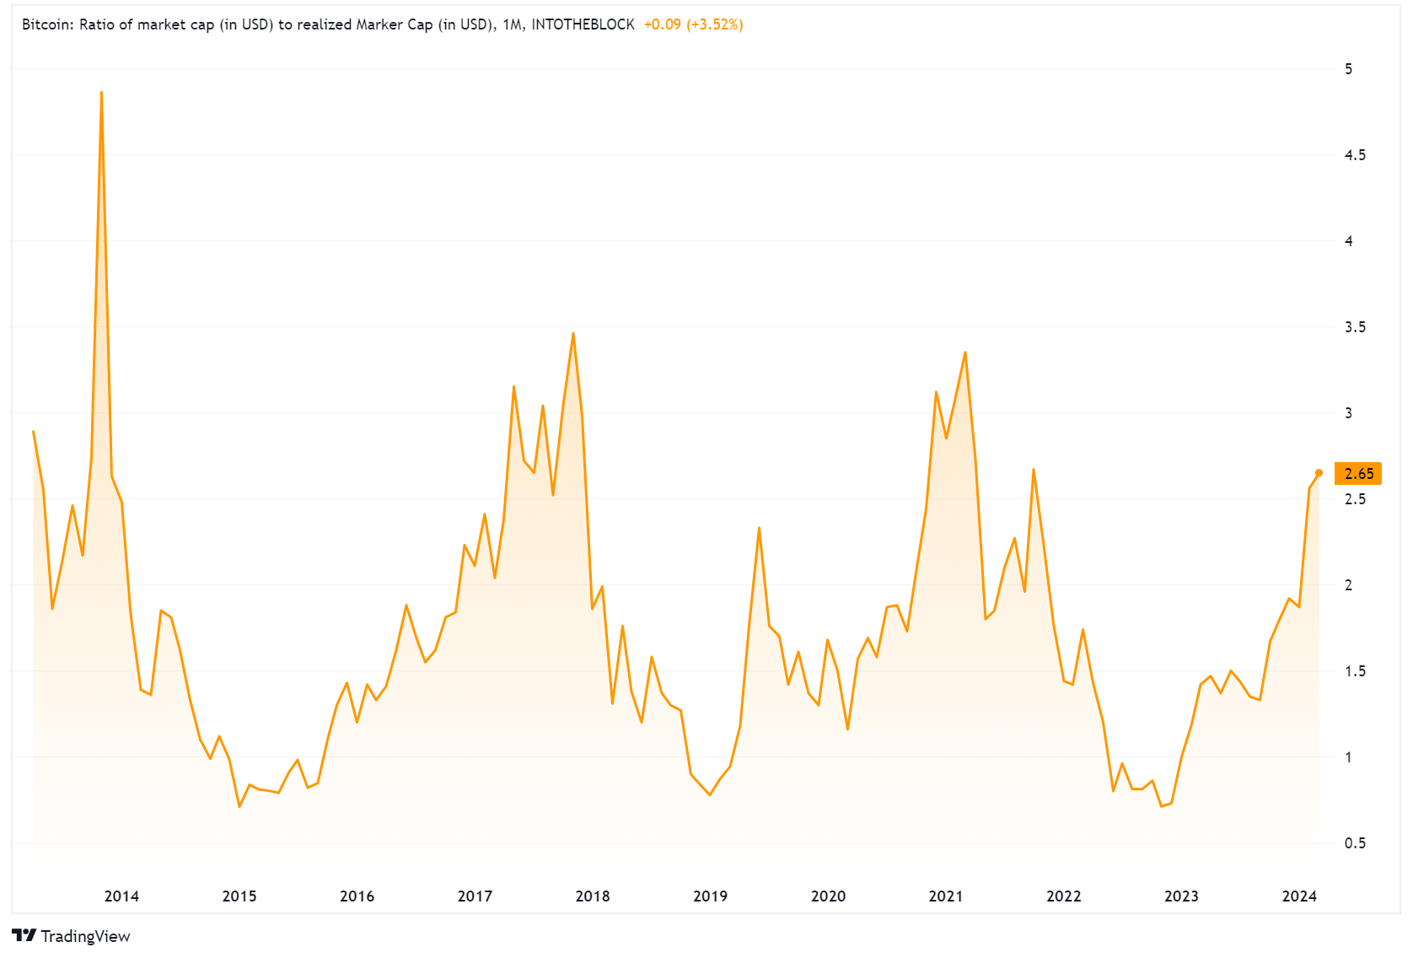The image size is (1413, 958).
Task: Click the TradingView text link
Action: tap(87, 936)
